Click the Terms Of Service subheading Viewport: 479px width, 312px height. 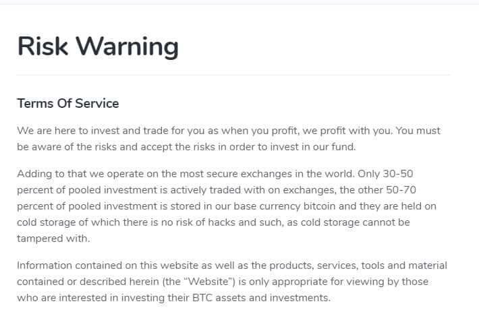tap(67, 104)
